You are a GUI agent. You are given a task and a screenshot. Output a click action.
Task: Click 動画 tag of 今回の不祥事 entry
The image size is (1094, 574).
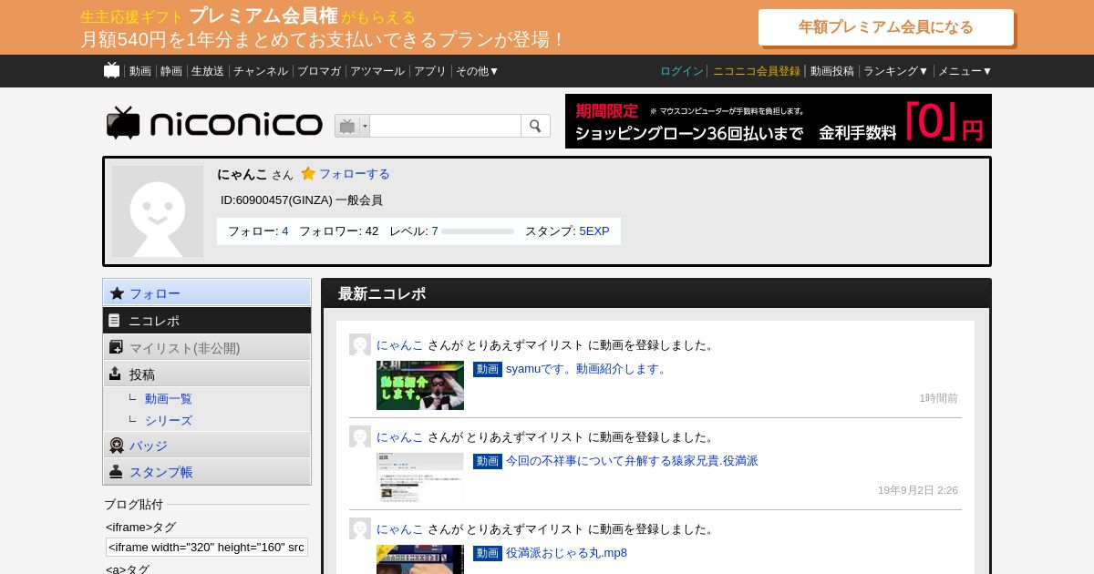(x=488, y=461)
